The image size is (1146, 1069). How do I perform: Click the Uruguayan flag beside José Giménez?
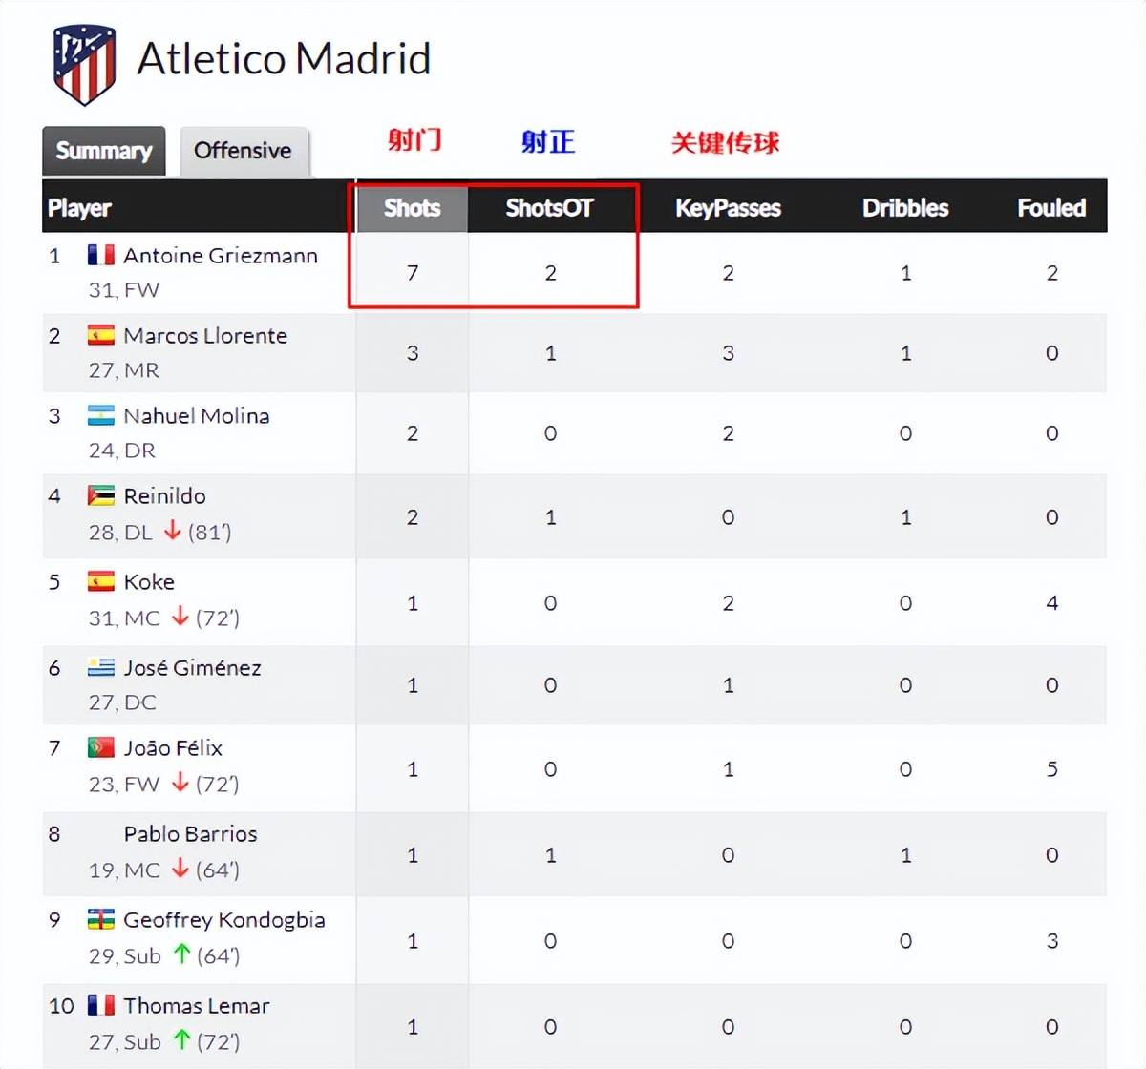pyautogui.click(x=101, y=667)
